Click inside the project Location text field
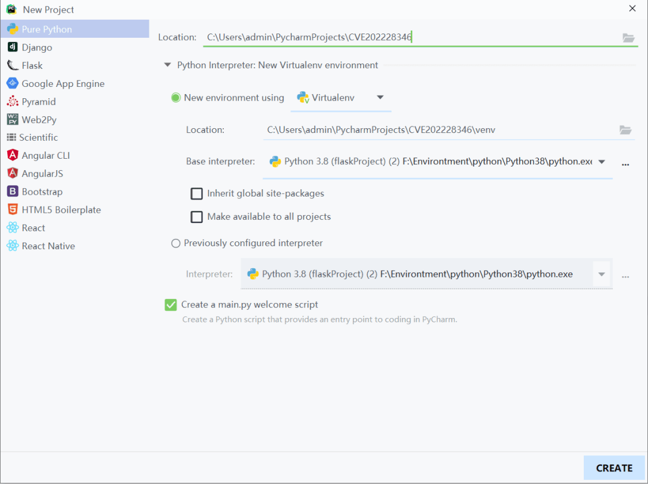Image resolution: width=648 pixels, height=484 pixels. tap(360, 37)
